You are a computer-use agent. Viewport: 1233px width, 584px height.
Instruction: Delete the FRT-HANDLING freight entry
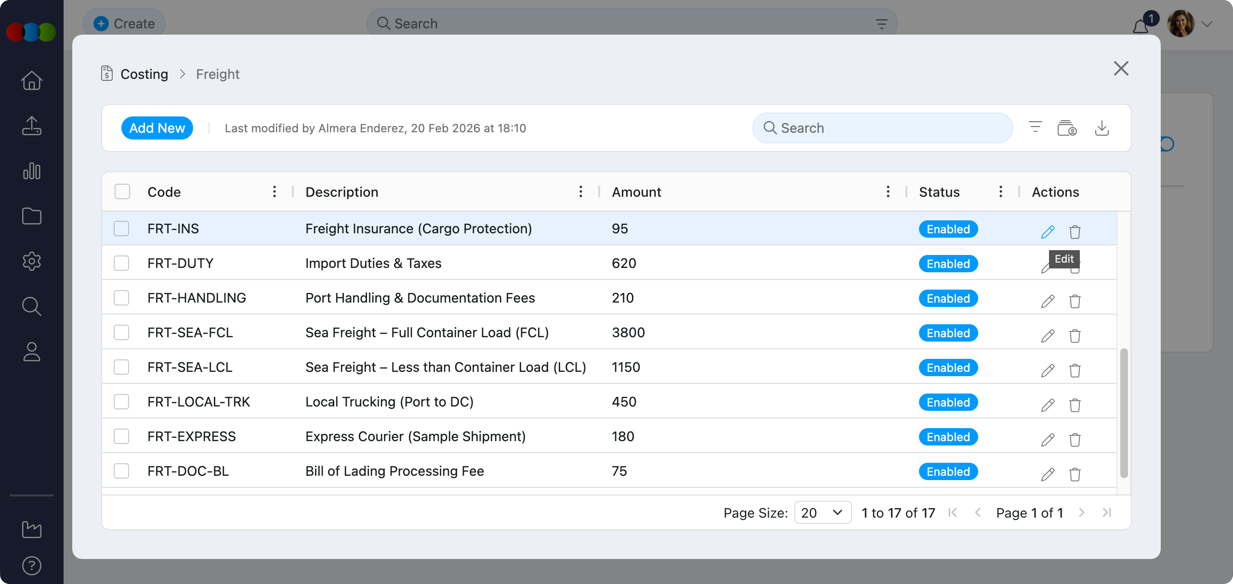pyautogui.click(x=1075, y=302)
